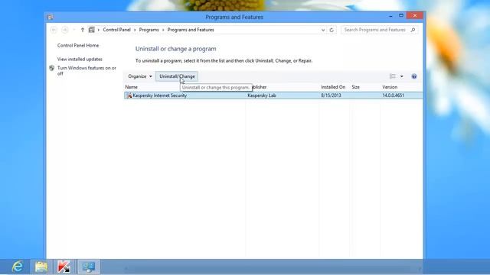Open the Help question mark icon
This screenshot has width=490, height=275.
pyautogui.click(x=414, y=76)
